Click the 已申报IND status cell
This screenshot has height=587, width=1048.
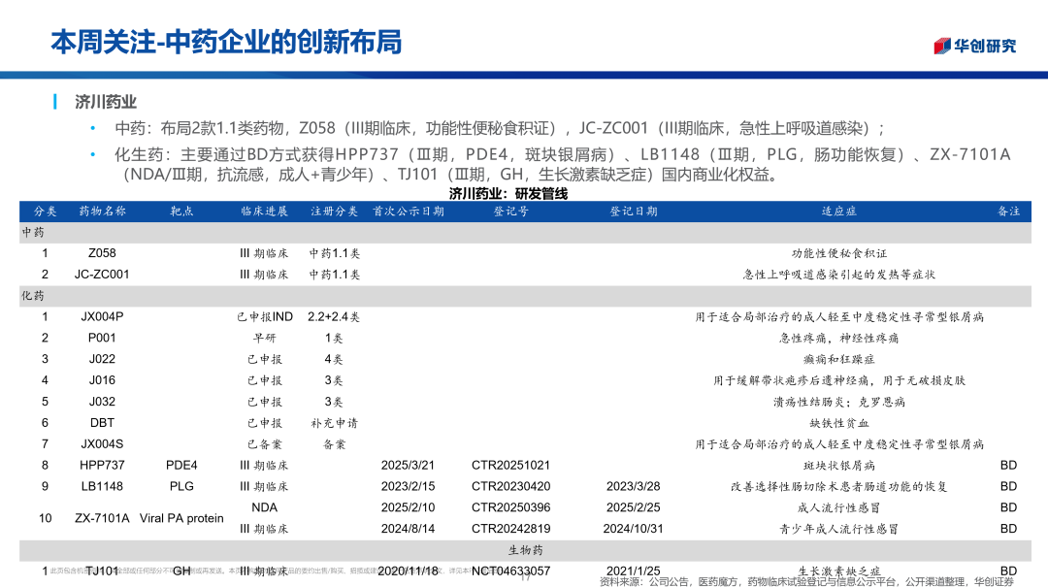coord(265,317)
